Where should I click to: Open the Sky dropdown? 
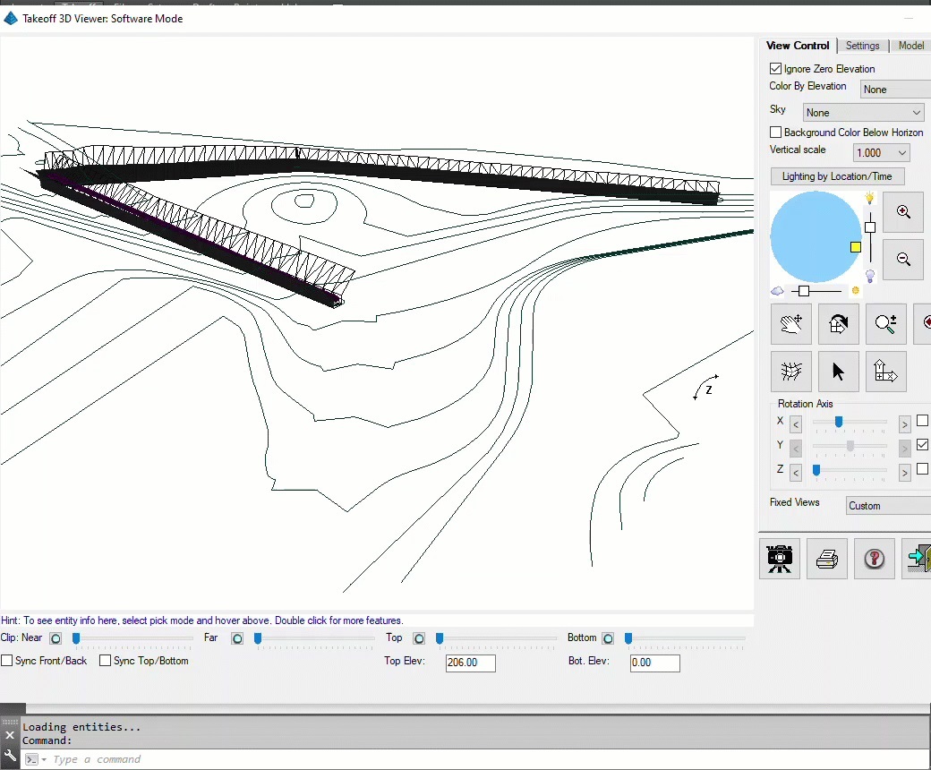863,113
